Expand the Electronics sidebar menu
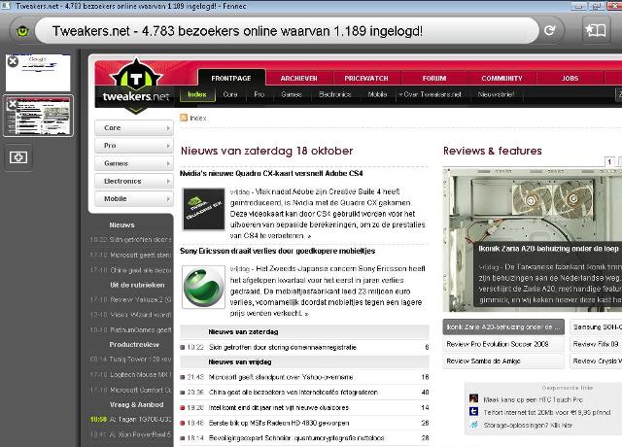 (134, 181)
